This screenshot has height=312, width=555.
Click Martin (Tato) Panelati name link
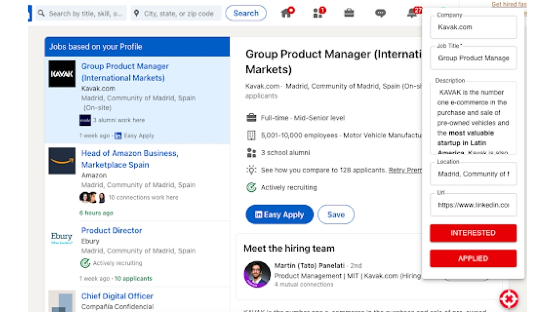[x=309, y=265]
